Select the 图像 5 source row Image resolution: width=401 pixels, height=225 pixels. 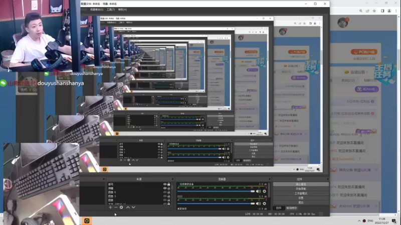coord(139,192)
